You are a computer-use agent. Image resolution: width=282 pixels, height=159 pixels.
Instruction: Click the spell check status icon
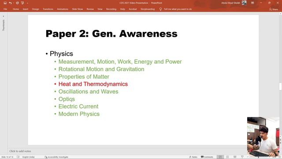(x=18, y=157)
